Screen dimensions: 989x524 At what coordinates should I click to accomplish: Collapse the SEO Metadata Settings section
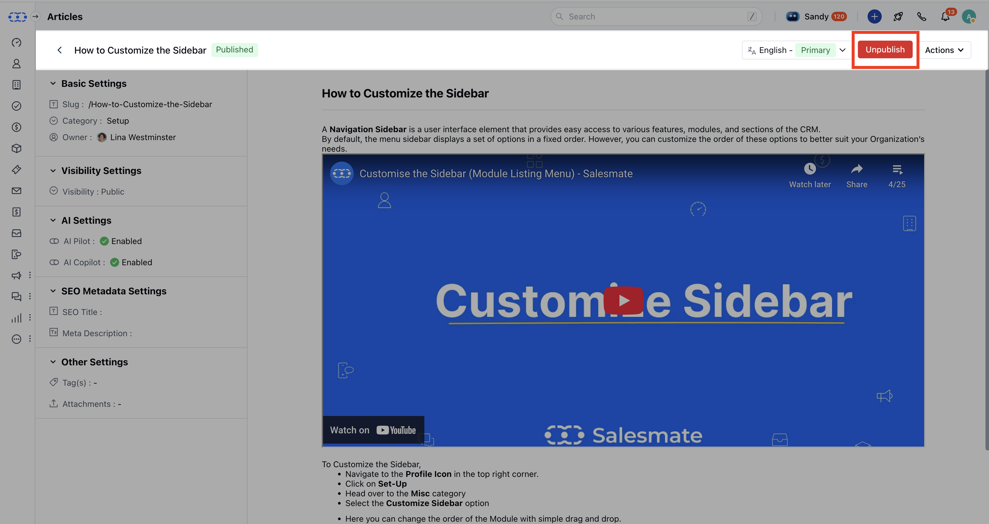(53, 291)
